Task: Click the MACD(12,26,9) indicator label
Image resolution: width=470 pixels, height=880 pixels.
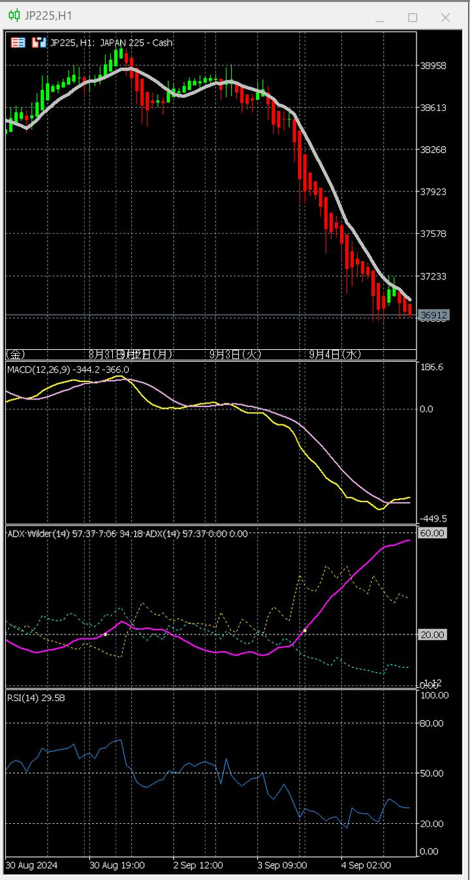Action: (x=39, y=370)
